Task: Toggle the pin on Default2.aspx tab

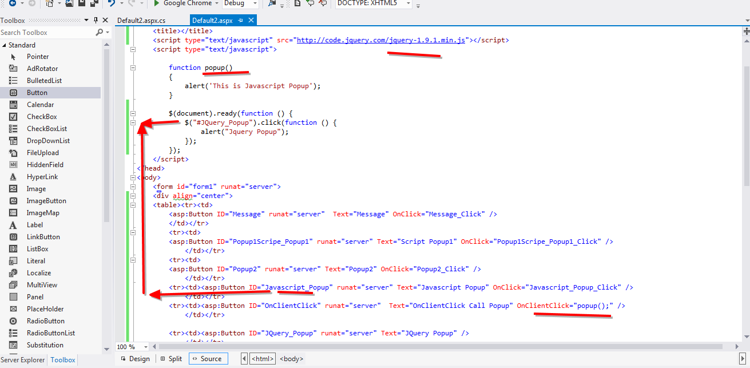Action: 240,21
